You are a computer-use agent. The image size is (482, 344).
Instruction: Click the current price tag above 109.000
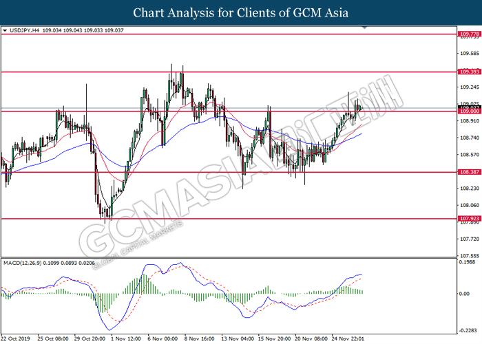469,107
